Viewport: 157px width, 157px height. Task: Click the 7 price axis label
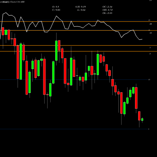point(150,48)
